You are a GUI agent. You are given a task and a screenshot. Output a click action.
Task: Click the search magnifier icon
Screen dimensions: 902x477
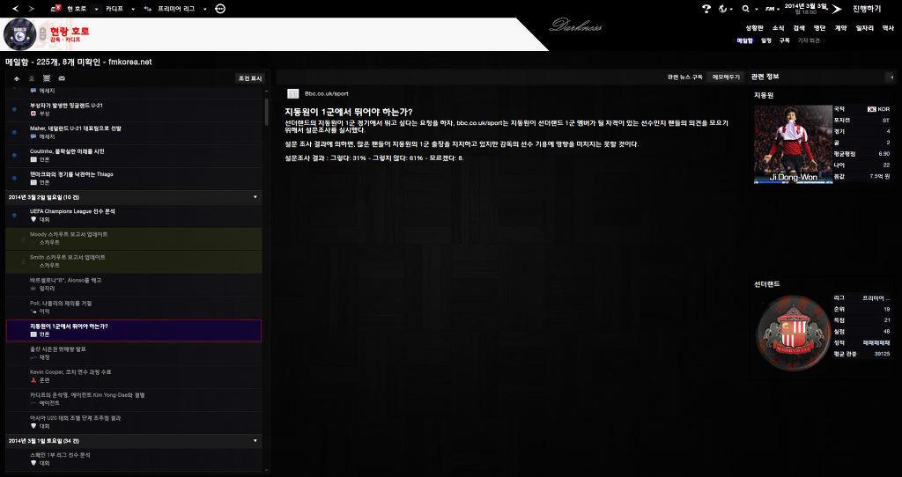click(x=745, y=9)
